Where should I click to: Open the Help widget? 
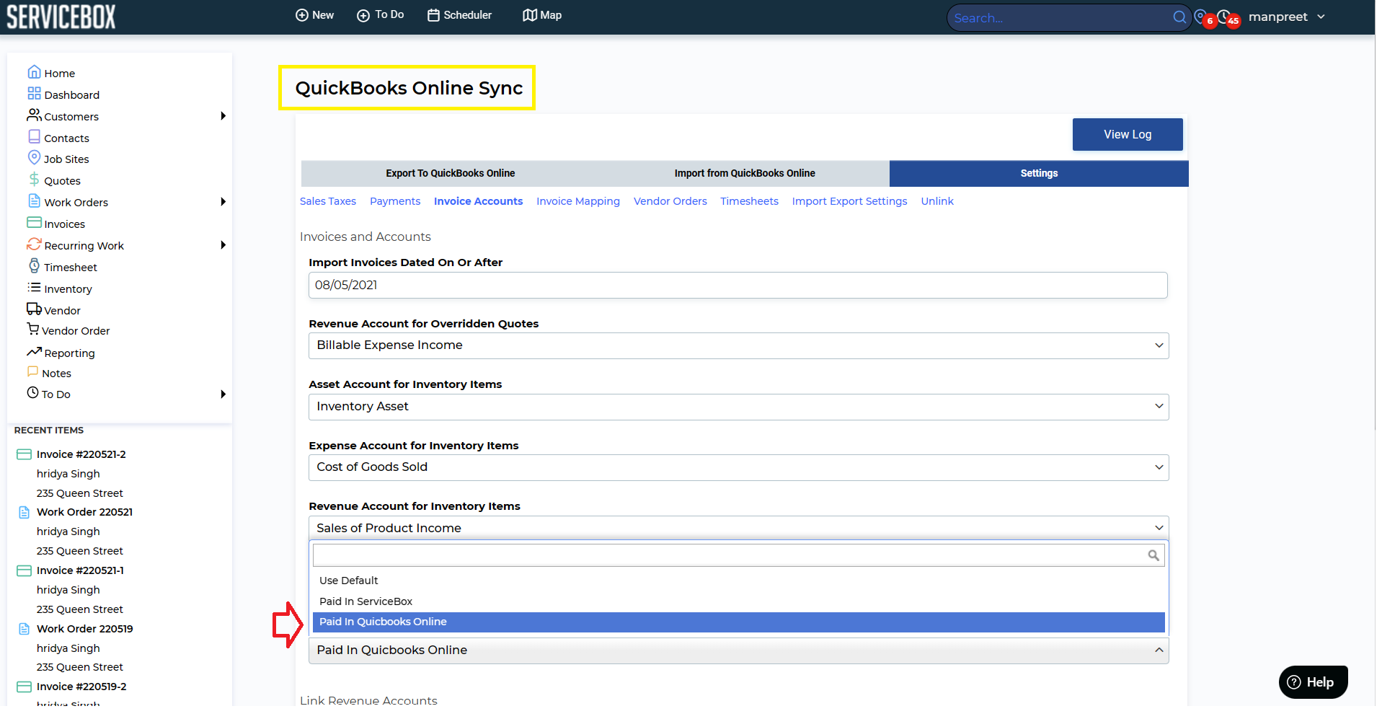(1313, 682)
